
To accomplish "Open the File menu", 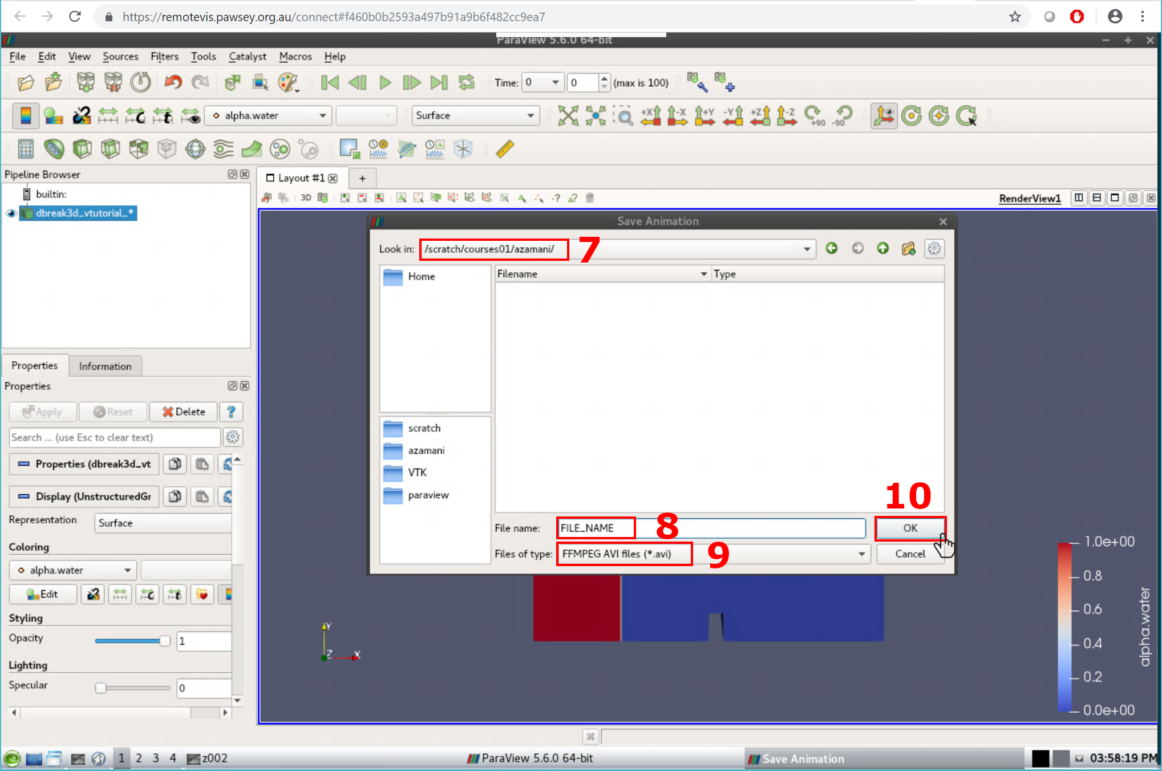I will [18, 56].
